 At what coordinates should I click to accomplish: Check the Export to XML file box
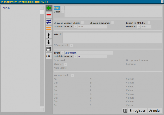pos(149,23)
